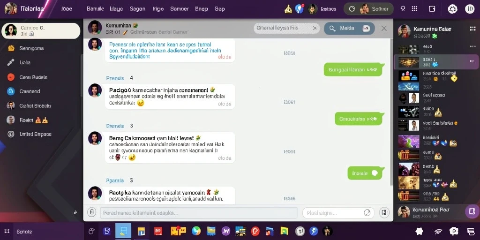Click the grid icon beside Kamunine Falar
Image resolution: width=480 pixels, height=240 pixels.
point(472,29)
